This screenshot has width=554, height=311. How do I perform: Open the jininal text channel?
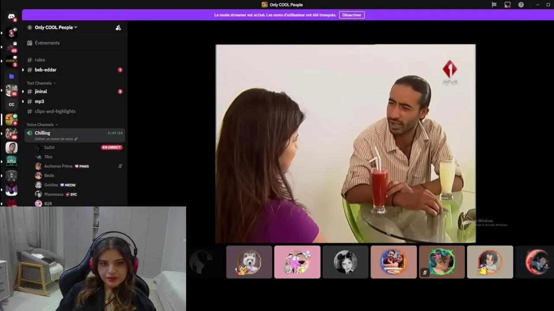coord(74,91)
